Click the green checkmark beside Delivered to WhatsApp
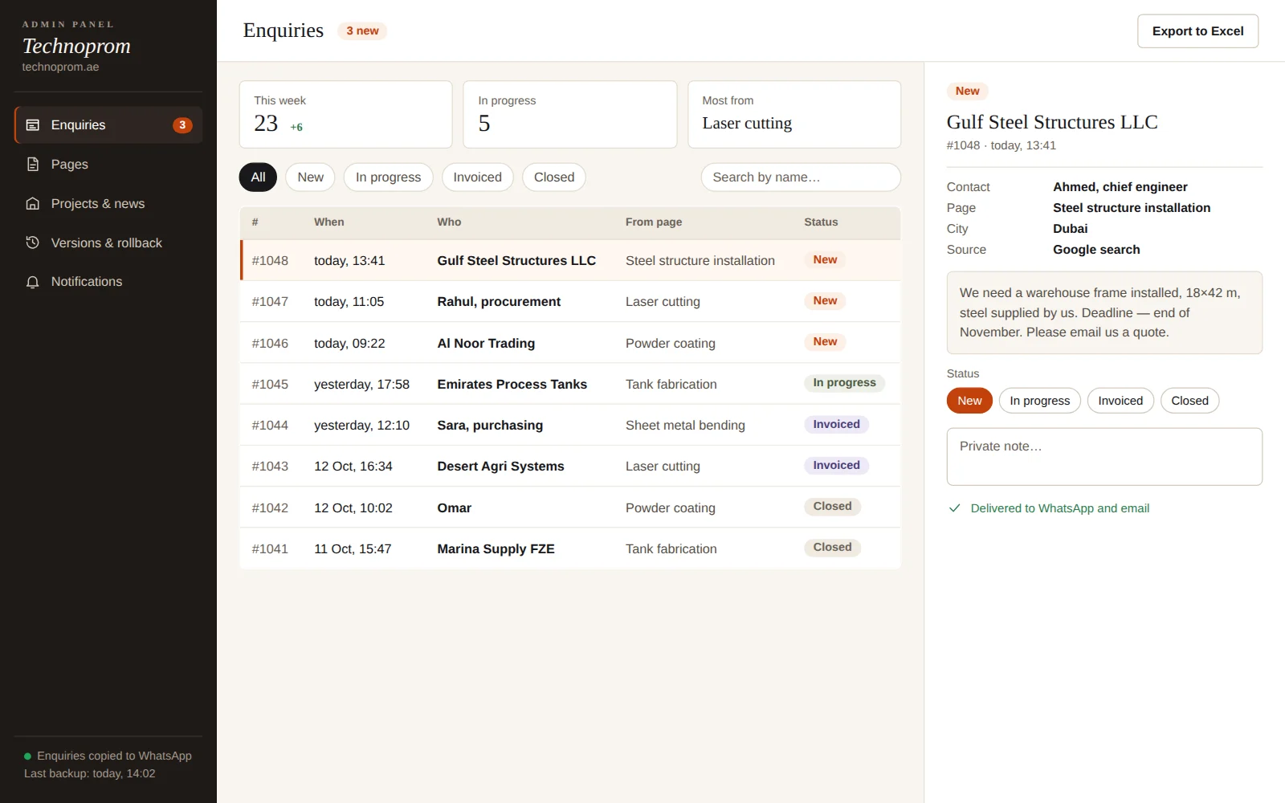The height and width of the screenshot is (803, 1285). click(955, 508)
